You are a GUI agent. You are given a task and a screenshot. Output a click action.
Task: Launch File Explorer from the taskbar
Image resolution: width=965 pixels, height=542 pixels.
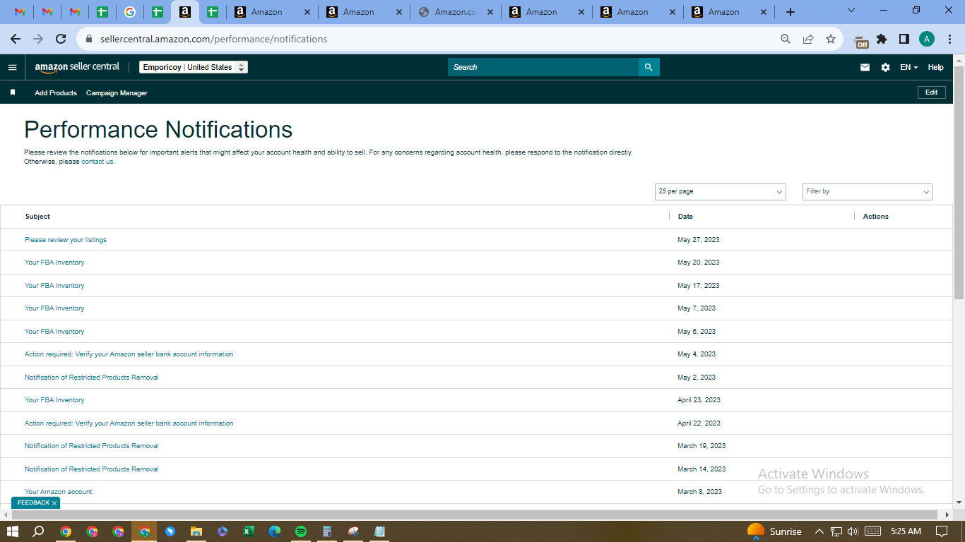(x=196, y=531)
